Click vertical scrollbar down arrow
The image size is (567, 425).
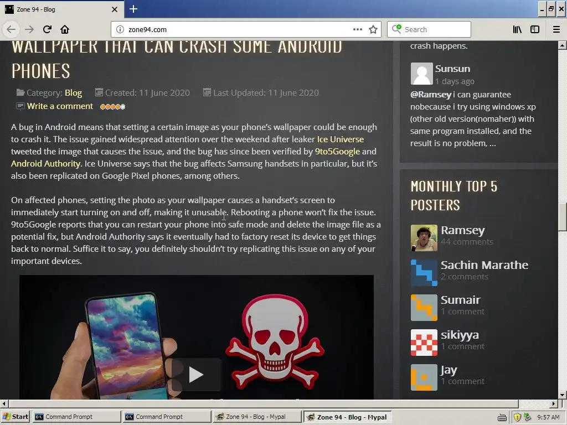[563, 395]
